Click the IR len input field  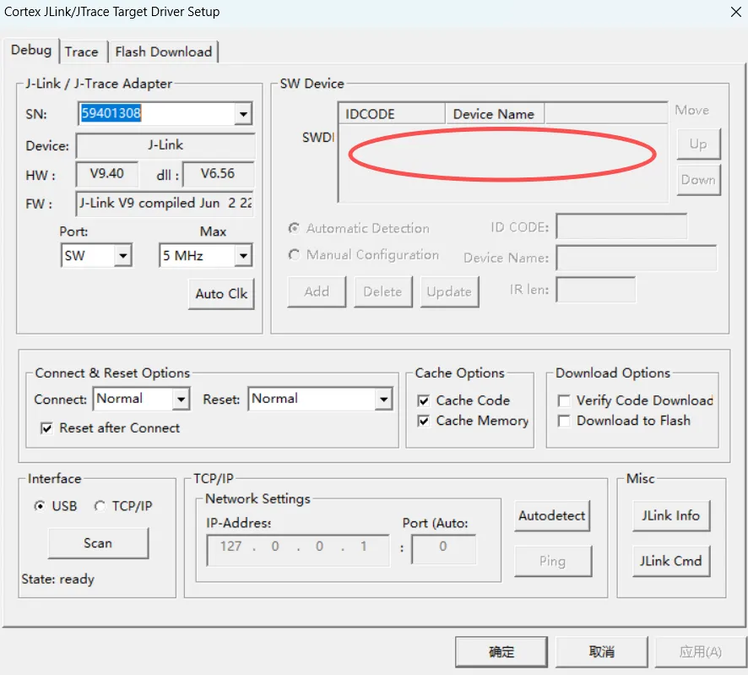click(x=596, y=289)
